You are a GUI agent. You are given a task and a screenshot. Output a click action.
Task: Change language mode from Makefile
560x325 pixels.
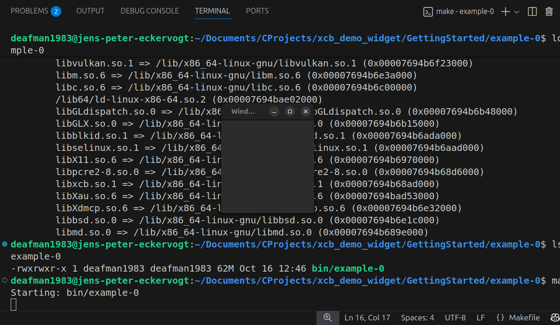(518, 318)
